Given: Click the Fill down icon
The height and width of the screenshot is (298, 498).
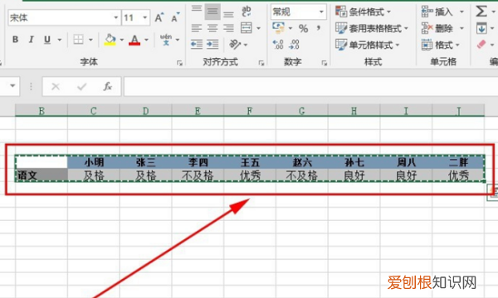Looking at the screenshot, I should pyautogui.click(x=481, y=28).
